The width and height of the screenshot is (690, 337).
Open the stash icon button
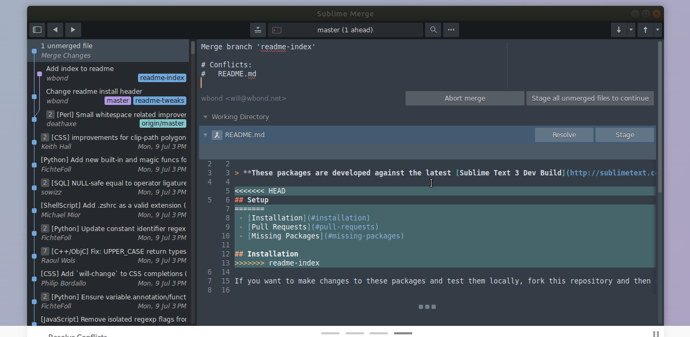point(257,30)
